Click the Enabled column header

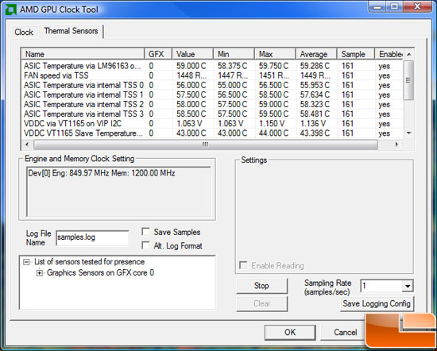tap(389, 54)
